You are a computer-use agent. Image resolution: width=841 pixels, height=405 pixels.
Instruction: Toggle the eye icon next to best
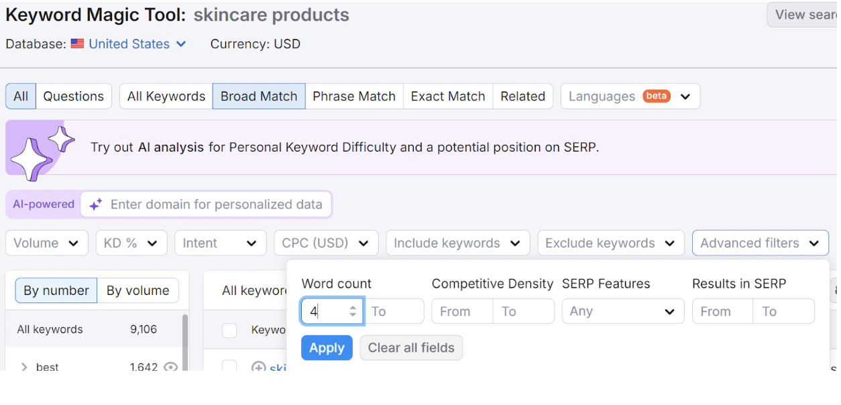tap(171, 366)
